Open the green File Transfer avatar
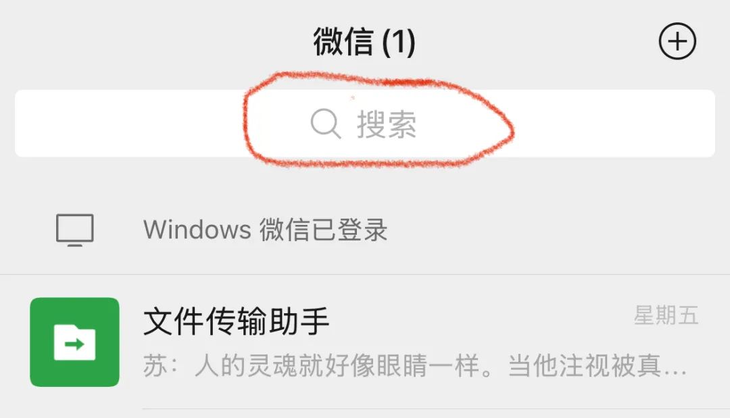This screenshot has width=730, height=418. (74, 342)
